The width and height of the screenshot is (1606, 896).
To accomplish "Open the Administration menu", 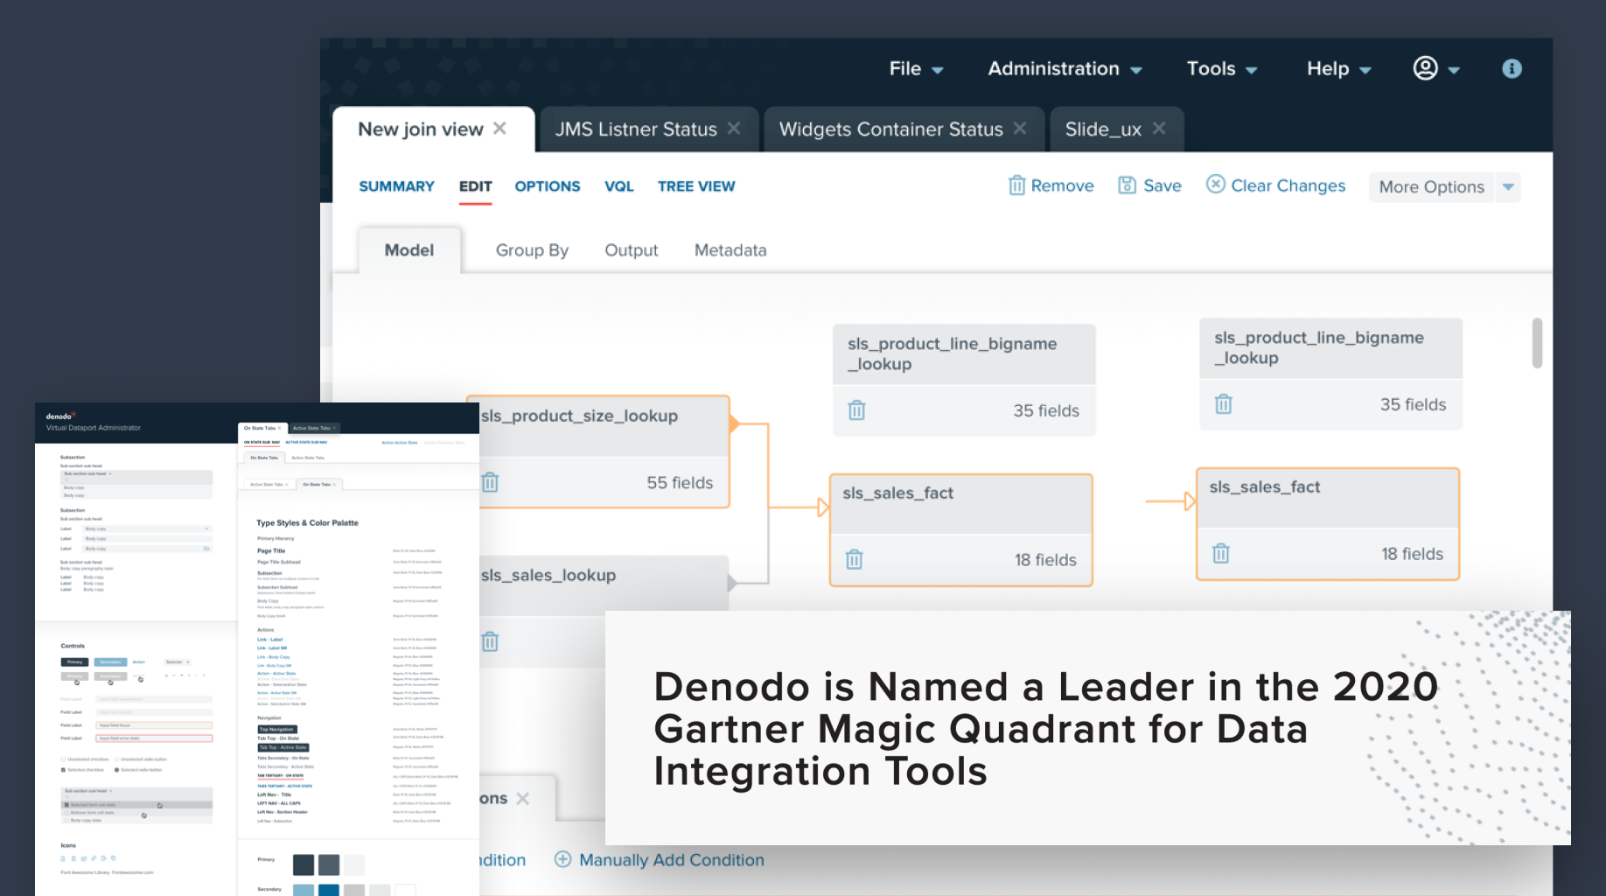I will coord(1065,68).
